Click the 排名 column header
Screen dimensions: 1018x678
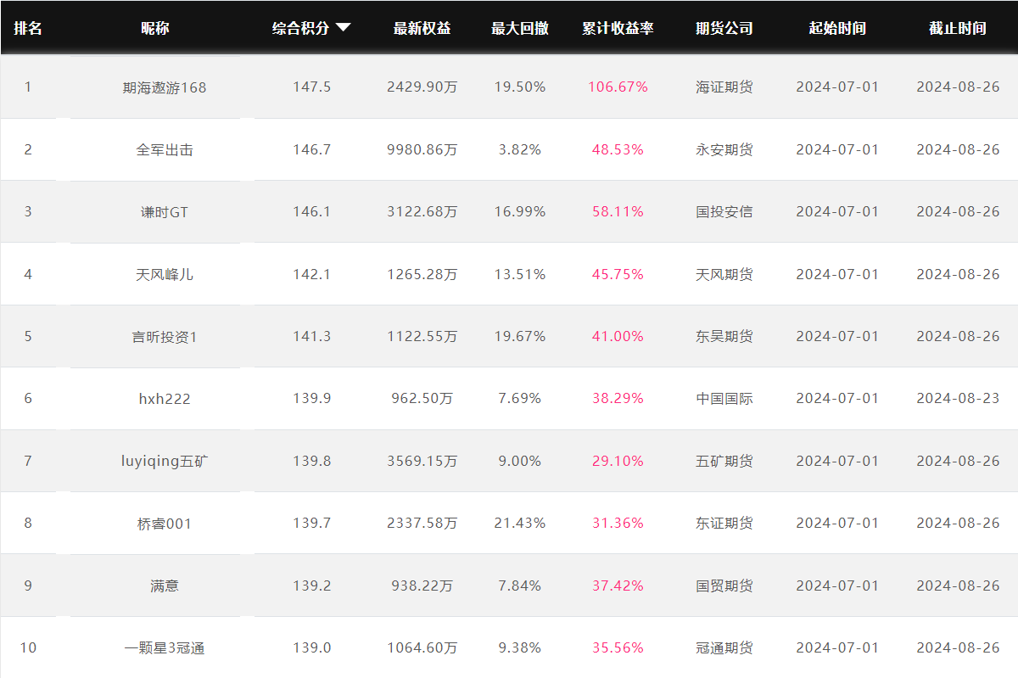click(28, 28)
